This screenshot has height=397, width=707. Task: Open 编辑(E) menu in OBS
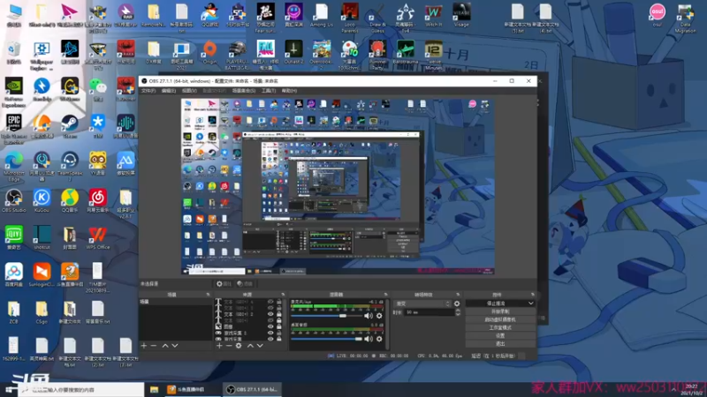(x=169, y=91)
